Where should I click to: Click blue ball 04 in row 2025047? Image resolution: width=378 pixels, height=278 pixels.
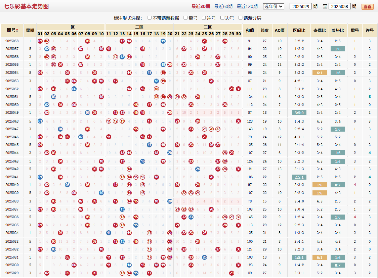point(60,129)
